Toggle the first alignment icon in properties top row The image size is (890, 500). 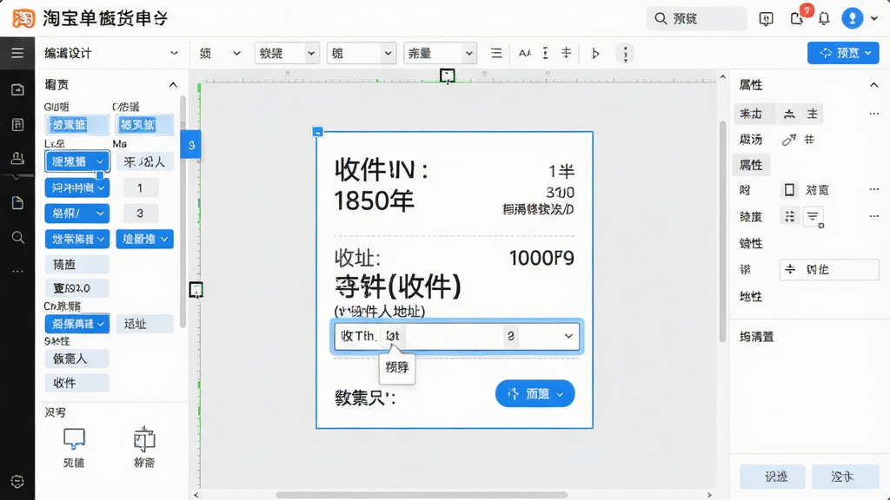pyautogui.click(x=789, y=114)
